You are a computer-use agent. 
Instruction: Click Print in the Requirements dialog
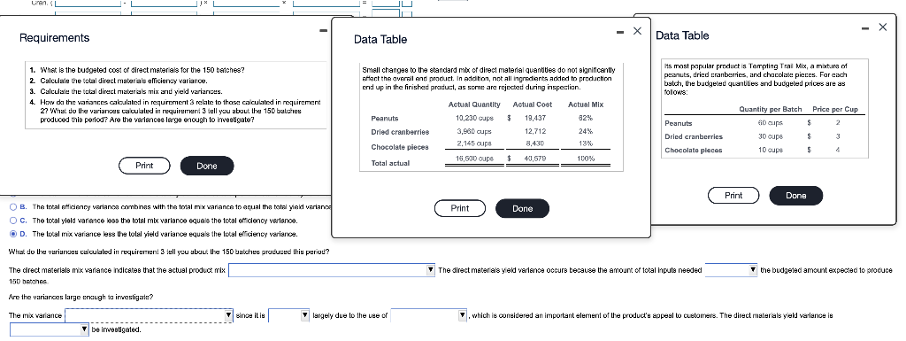coord(144,166)
